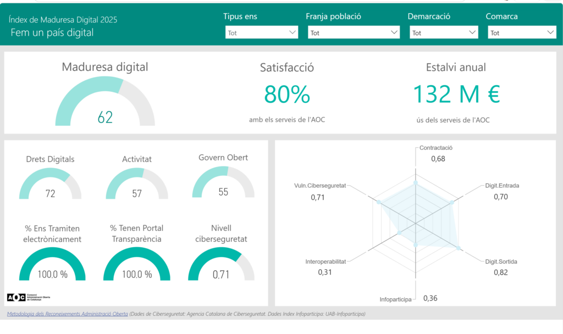563x334 pixels.
Task: Click the 80% Satisfacció value
Action: 287,94
